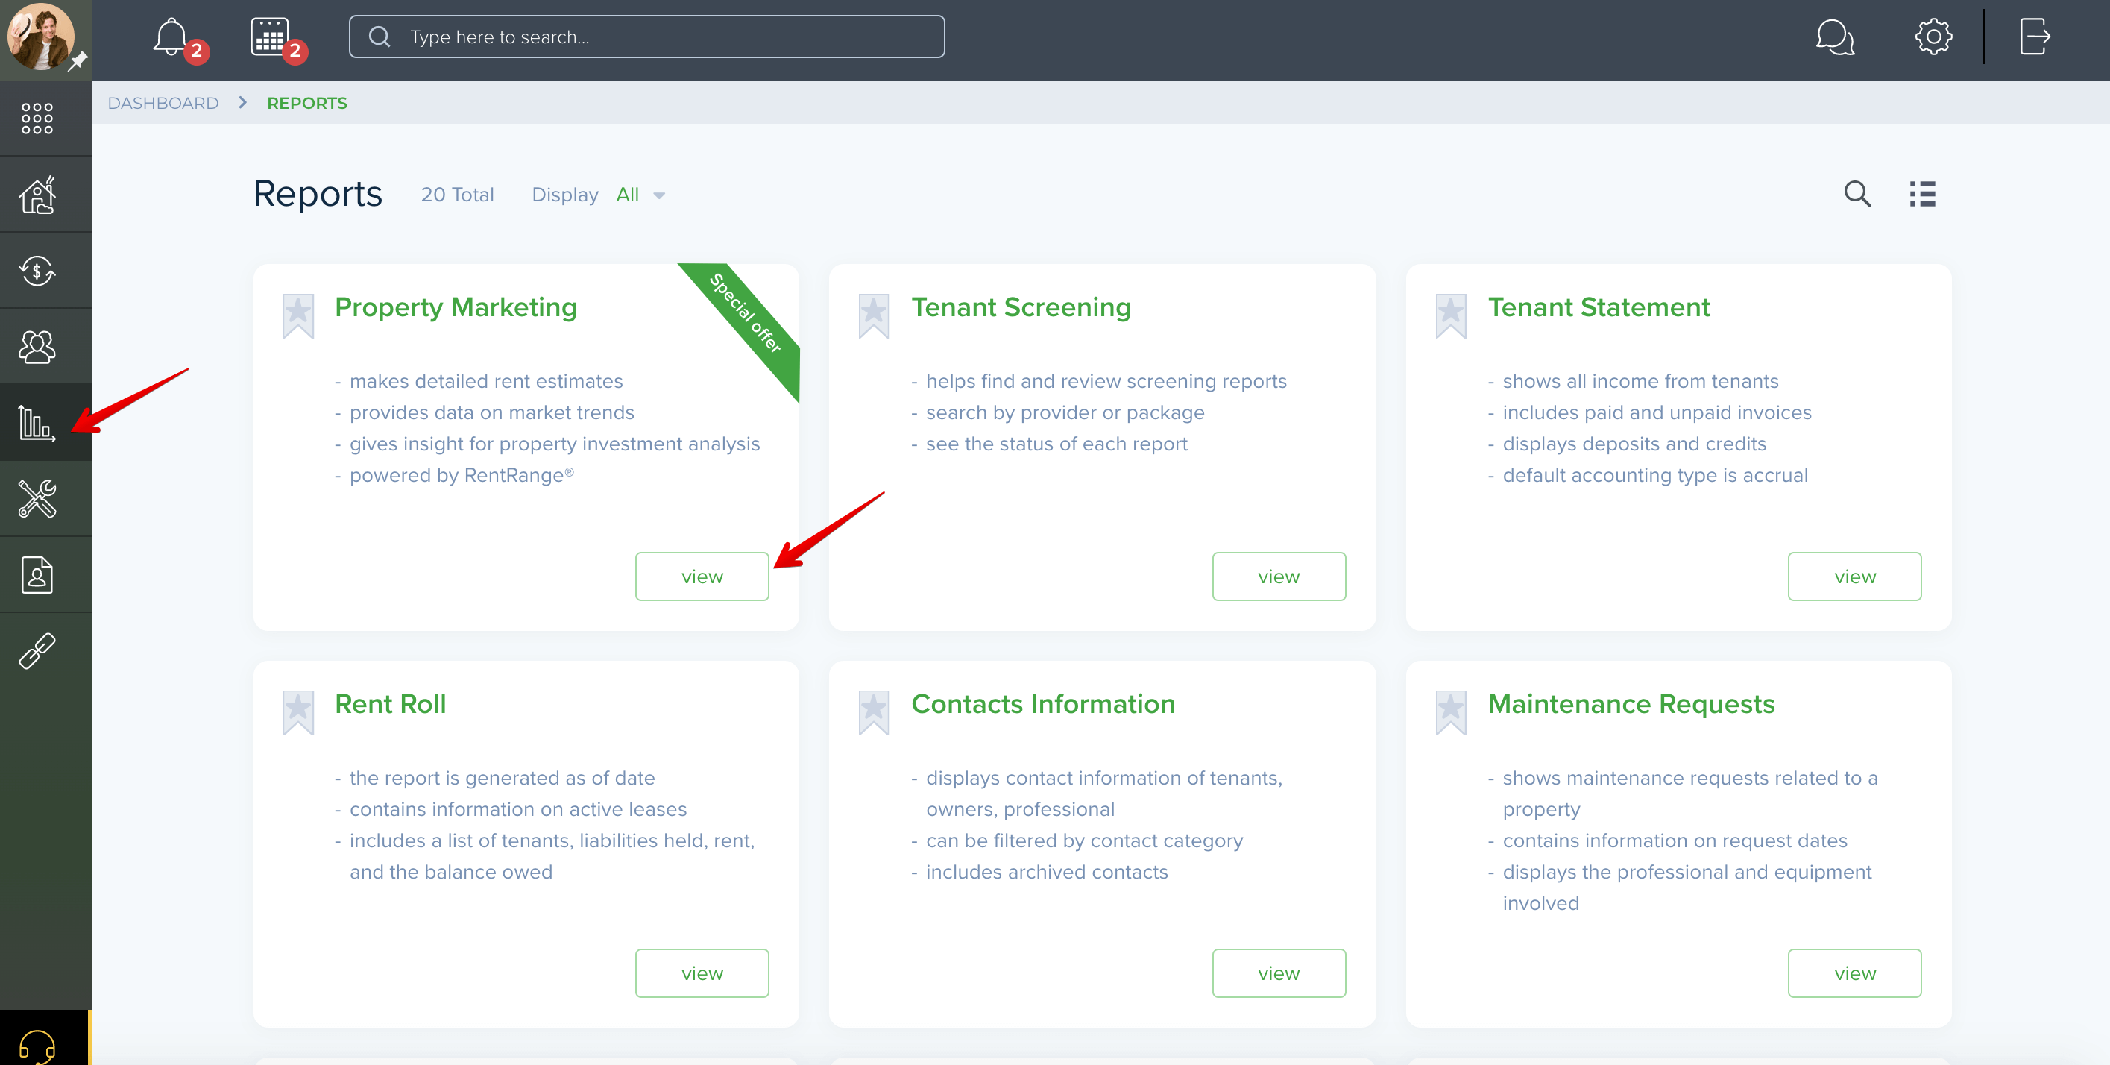Click 'contains information on active leases' text
Viewport: 2110px width, 1065px height.
(517, 809)
